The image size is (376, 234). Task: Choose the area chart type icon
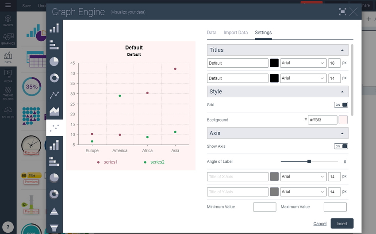[x=54, y=111]
